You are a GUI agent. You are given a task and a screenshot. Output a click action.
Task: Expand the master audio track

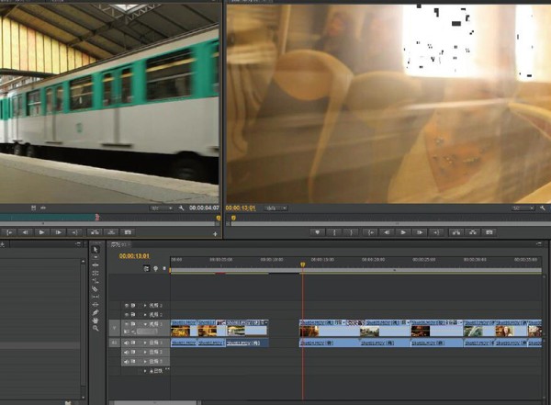[145, 370]
